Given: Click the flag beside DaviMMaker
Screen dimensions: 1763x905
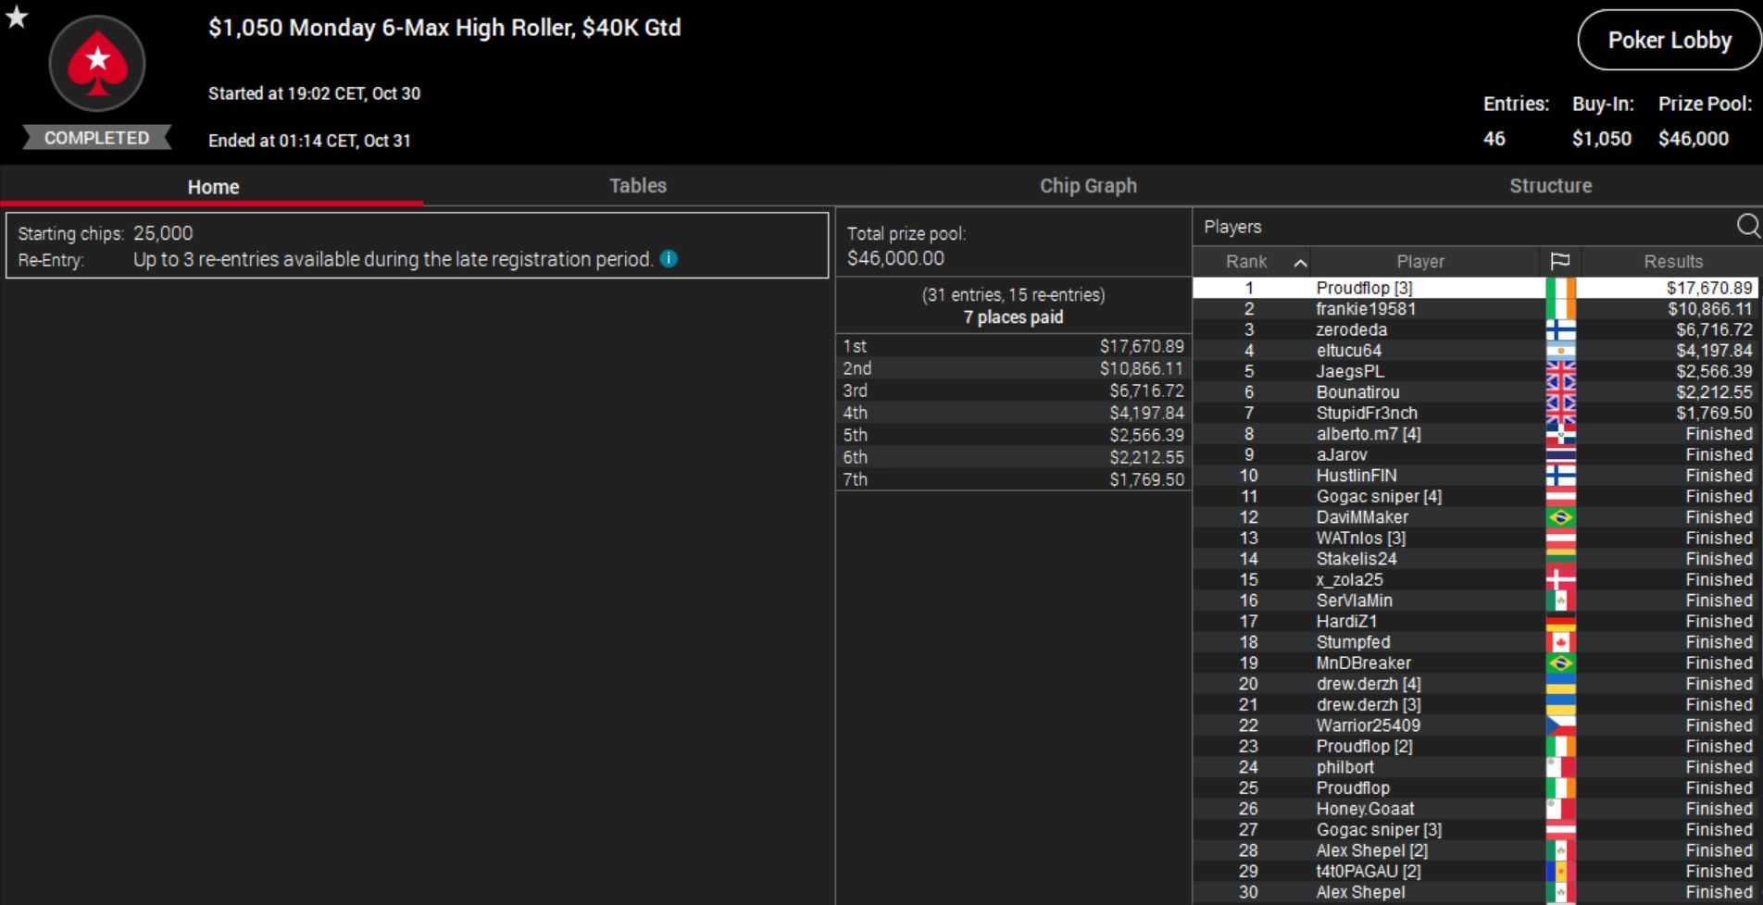Looking at the screenshot, I should pos(1560,517).
